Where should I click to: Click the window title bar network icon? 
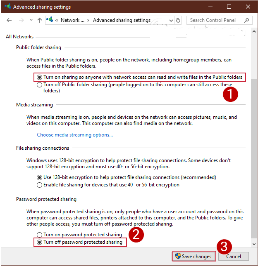point(8,7)
